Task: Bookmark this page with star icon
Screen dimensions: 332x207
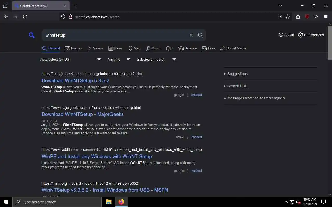Action: (288, 17)
